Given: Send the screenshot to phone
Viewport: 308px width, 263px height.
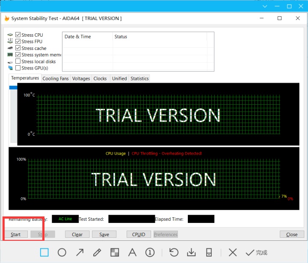Looking at the screenshot, I should (209, 252).
